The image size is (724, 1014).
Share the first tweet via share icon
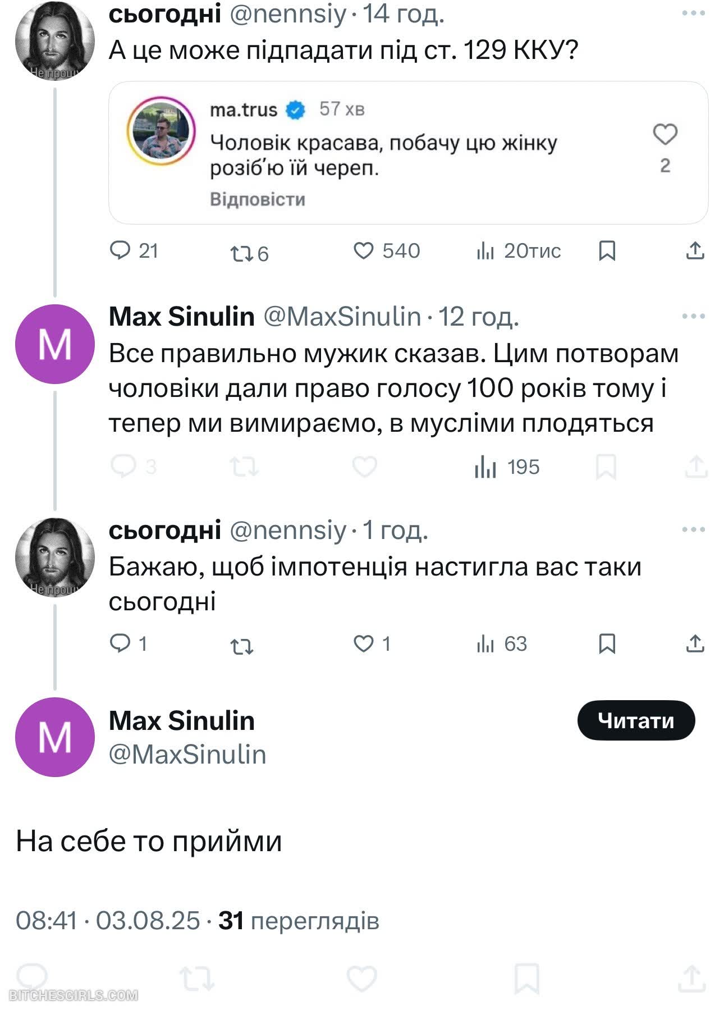tap(695, 250)
